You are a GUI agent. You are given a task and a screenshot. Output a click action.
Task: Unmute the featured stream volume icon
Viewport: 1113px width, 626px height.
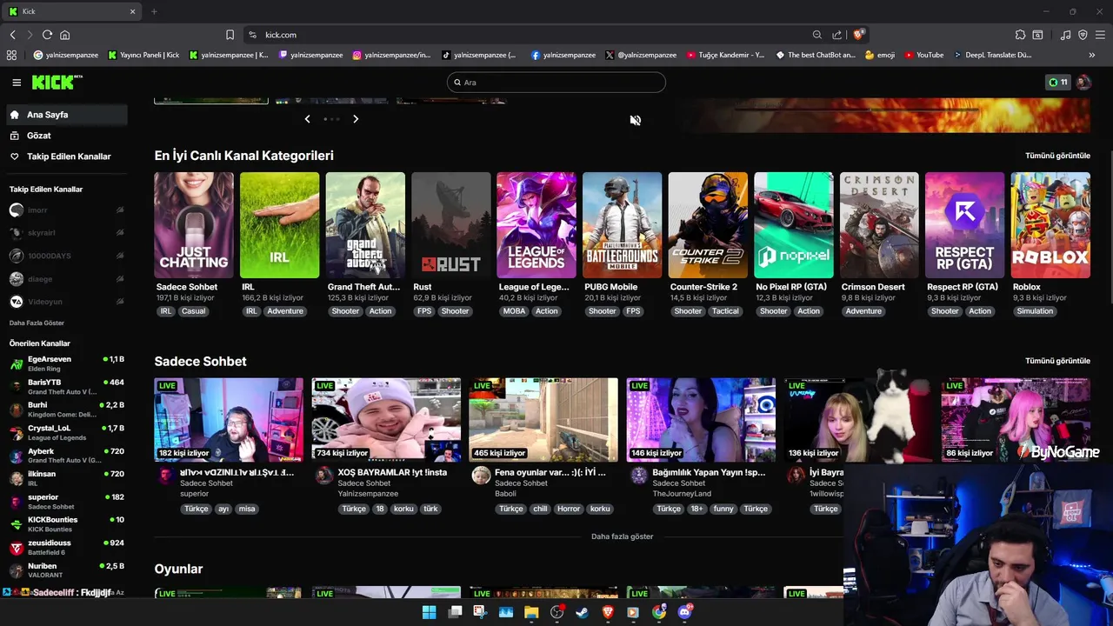[x=636, y=120]
